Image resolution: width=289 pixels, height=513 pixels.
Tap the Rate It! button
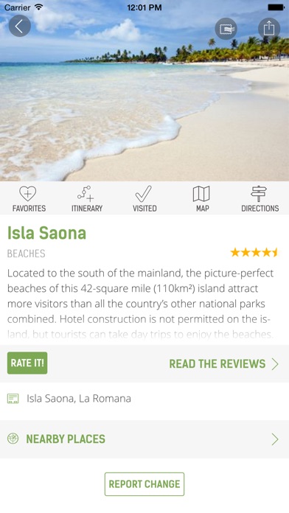click(x=27, y=363)
